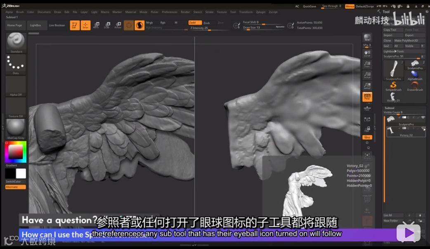Image resolution: width=430 pixels, height=249 pixels.
Task: Click the Scroll canvas icon
Action: (367, 54)
